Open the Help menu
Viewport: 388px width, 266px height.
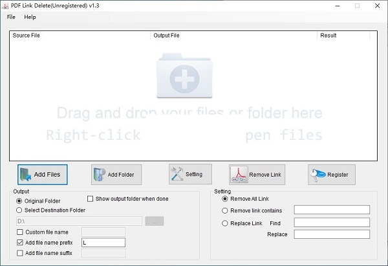pos(30,17)
